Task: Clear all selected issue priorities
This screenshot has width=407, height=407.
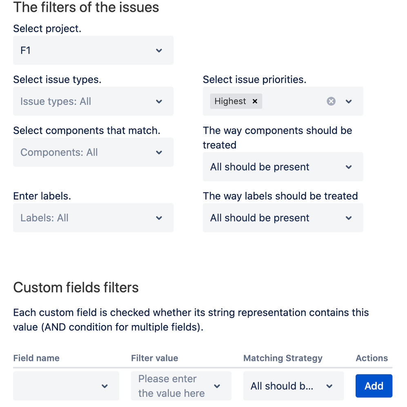Action: tap(331, 101)
